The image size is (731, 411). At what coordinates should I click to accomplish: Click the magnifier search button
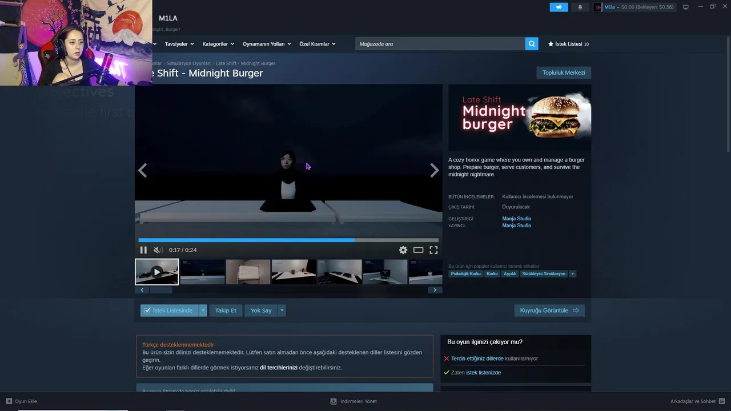point(532,44)
